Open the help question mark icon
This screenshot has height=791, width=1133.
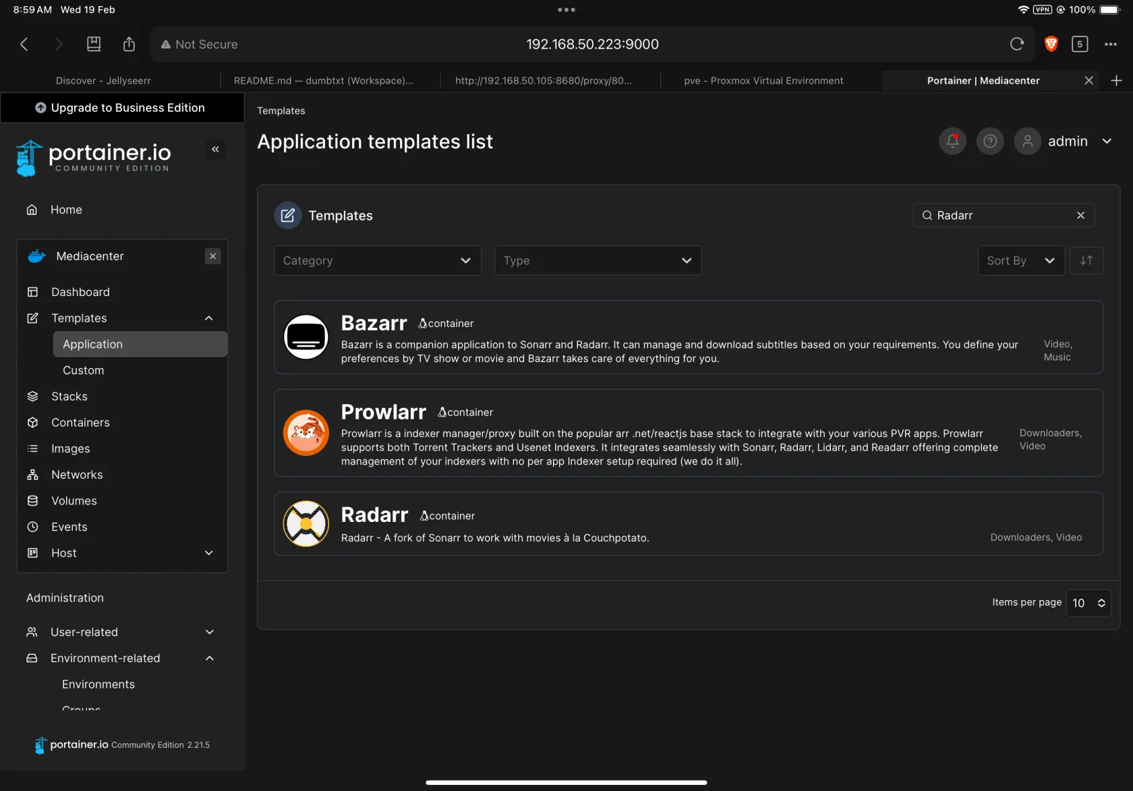pyautogui.click(x=990, y=141)
